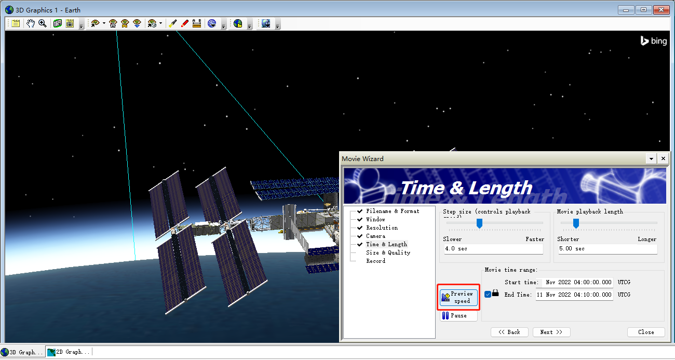Pause the movie preview playback
The height and width of the screenshot is (360, 675).
coord(458,316)
